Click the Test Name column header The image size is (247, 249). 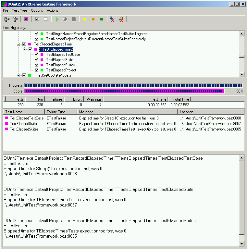click(x=24, y=112)
